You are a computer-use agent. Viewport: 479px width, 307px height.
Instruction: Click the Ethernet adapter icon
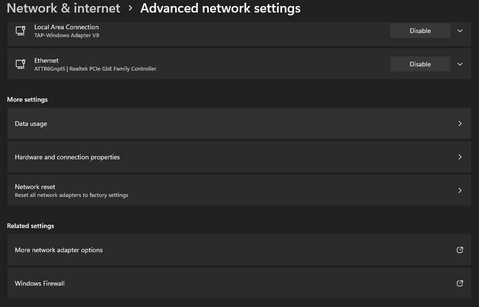[x=20, y=64]
